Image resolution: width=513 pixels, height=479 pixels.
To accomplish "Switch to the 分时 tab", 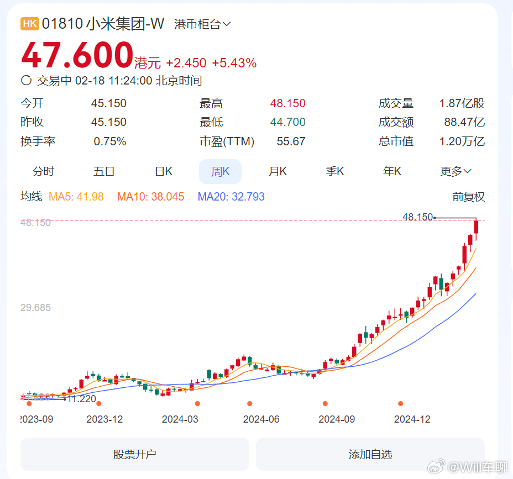I will coord(43,171).
